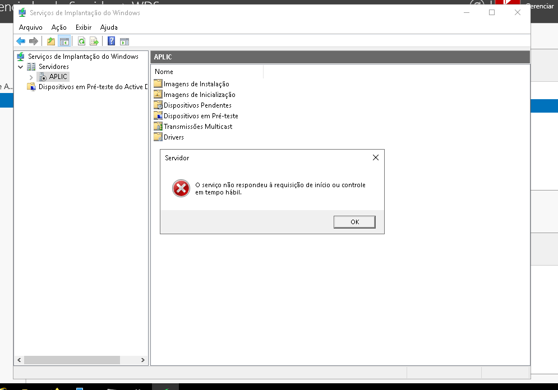
Task: Click the Active Directory pre-test devices tree icon
Action: [x=31, y=87]
